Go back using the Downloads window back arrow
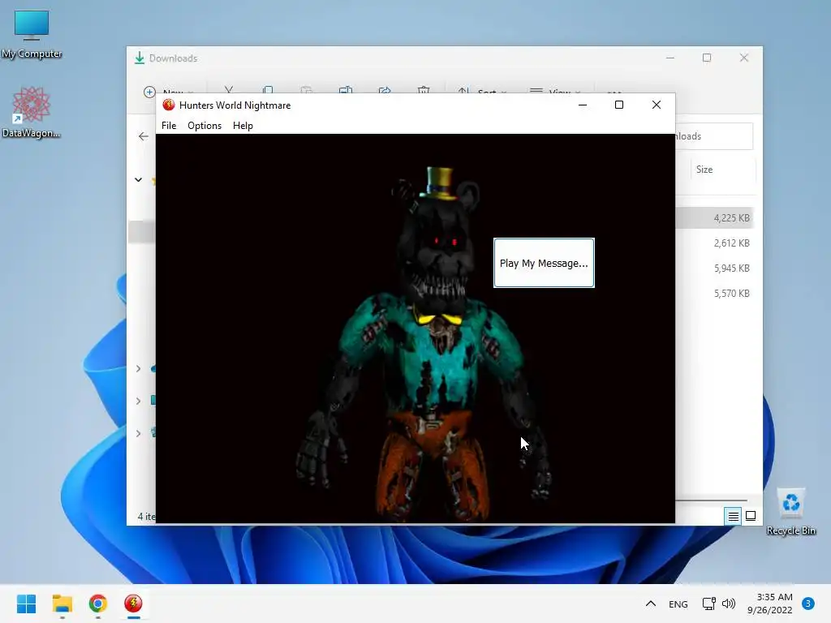 pyautogui.click(x=143, y=136)
